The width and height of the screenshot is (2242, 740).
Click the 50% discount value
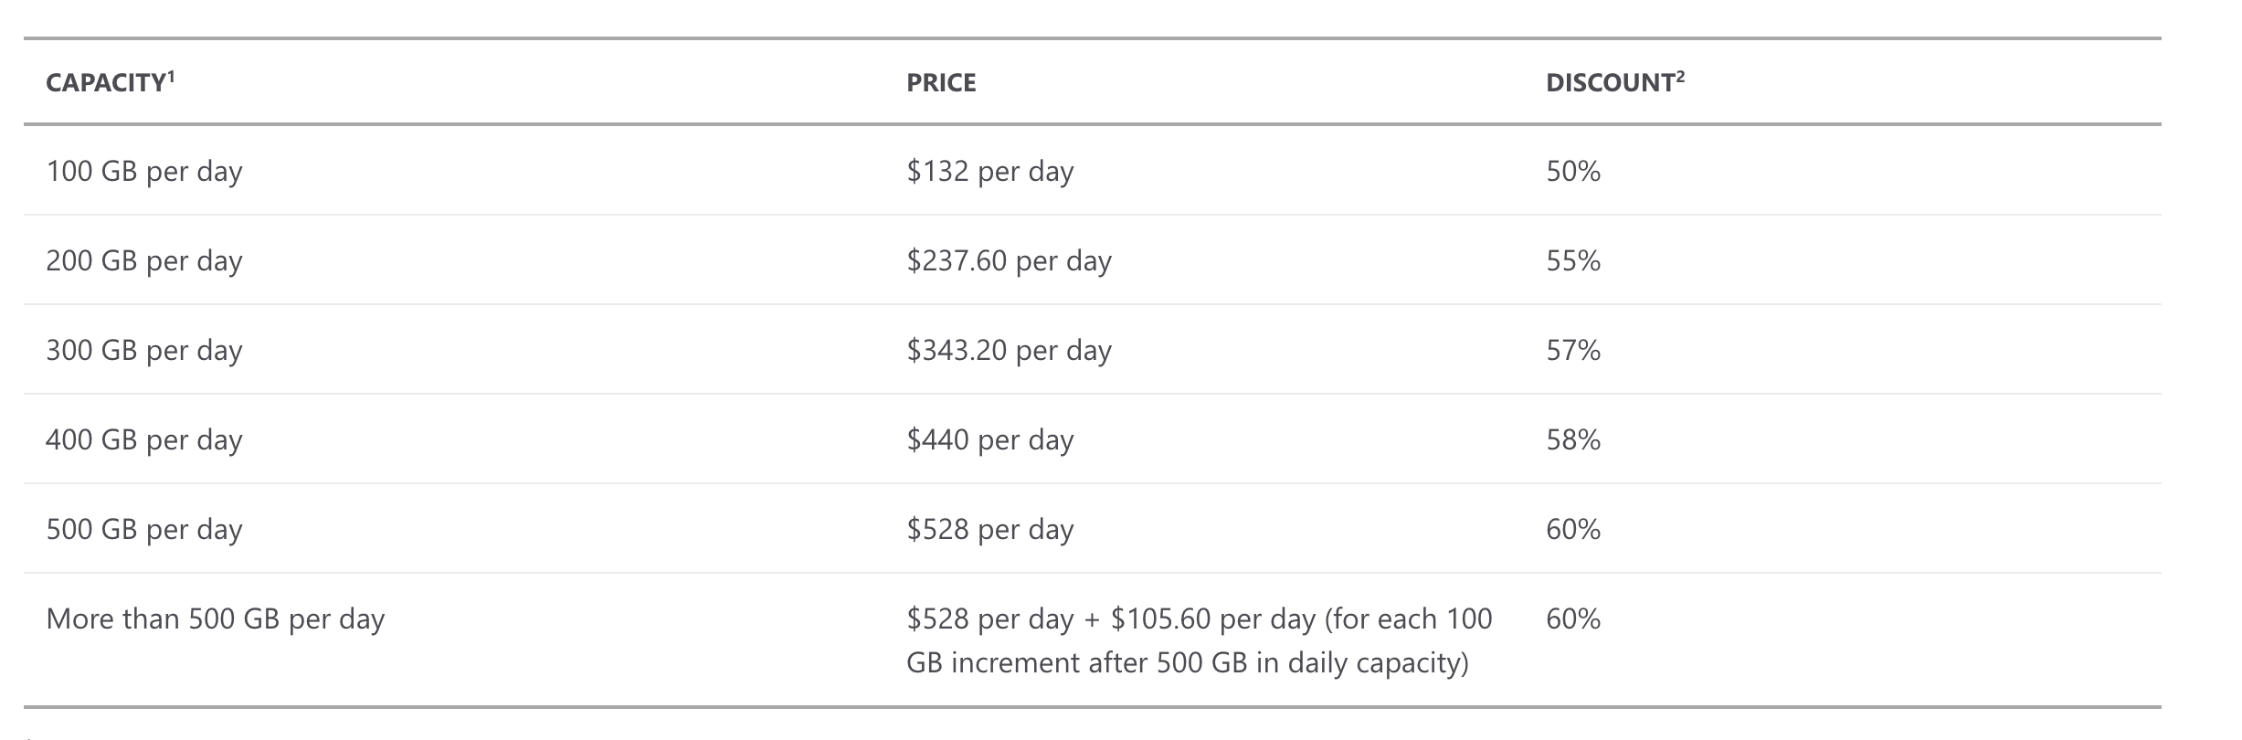[1573, 172]
